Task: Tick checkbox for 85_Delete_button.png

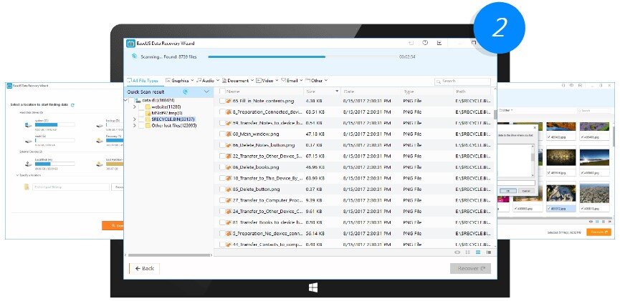Action: click(x=222, y=189)
